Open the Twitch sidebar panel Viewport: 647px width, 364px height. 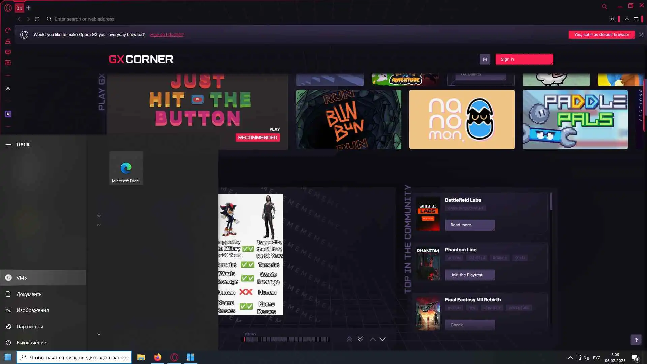click(8, 114)
